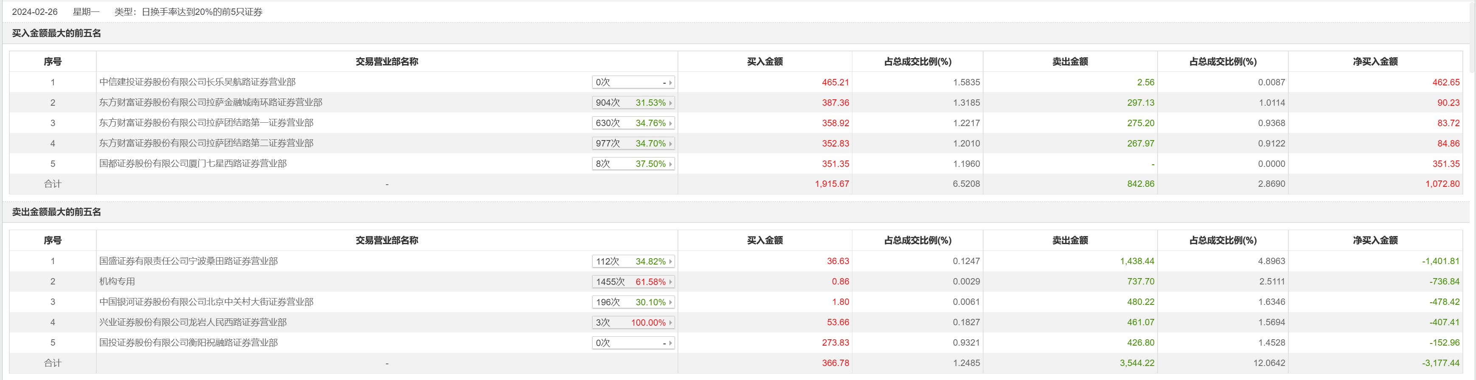Click 卖出金额 header in top table
Image resolution: width=1476 pixels, height=380 pixels.
click(x=1069, y=62)
